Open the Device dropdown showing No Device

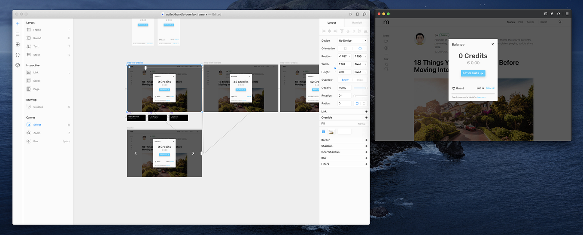point(353,41)
